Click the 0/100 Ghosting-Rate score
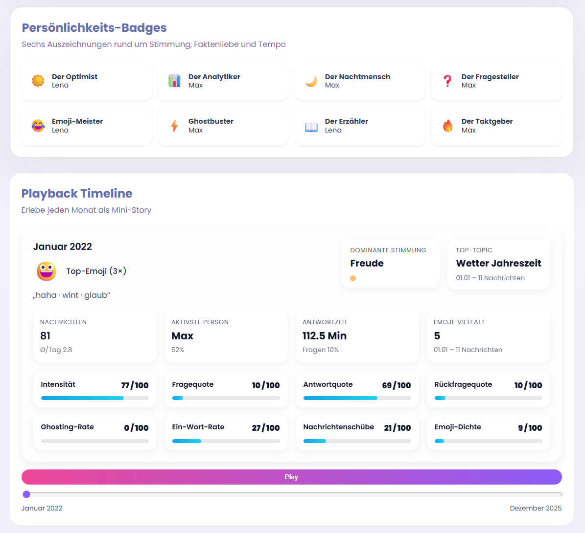The width and height of the screenshot is (585, 533). 136,428
